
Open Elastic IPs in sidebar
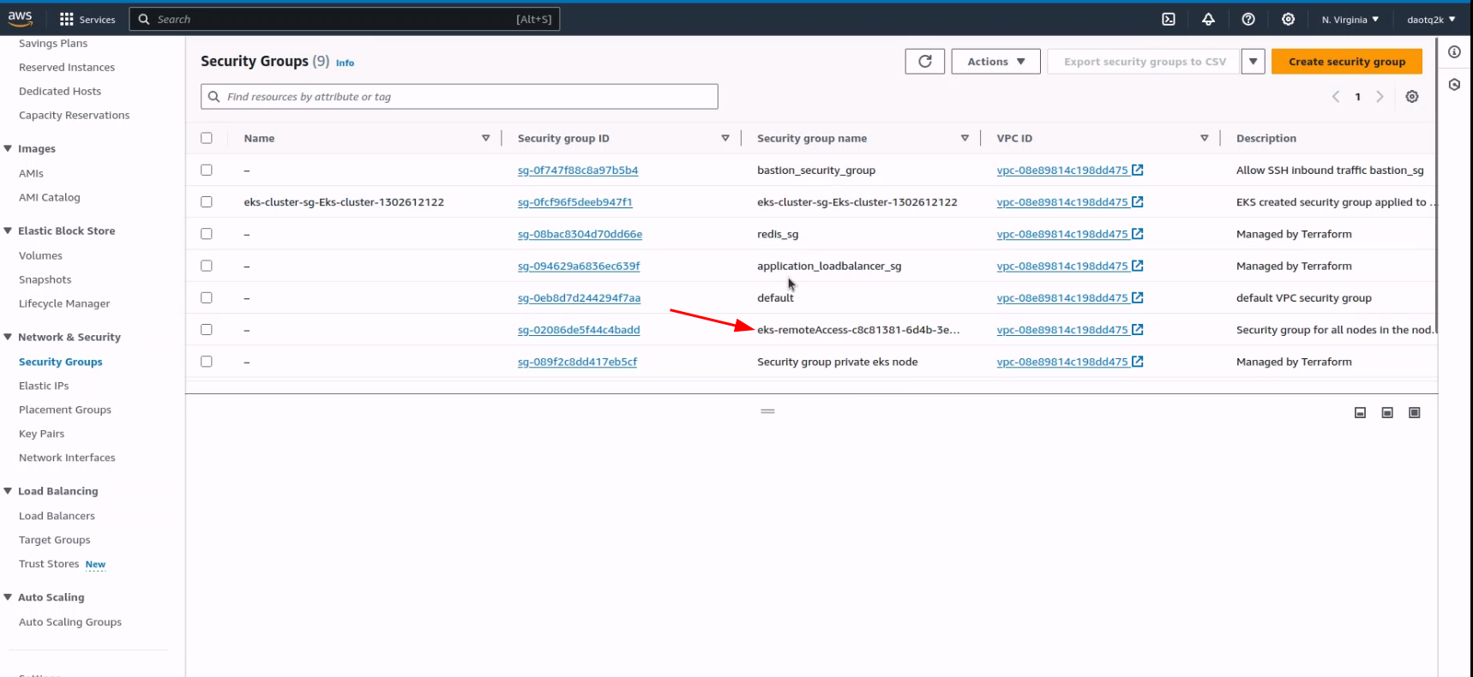(44, 386)
